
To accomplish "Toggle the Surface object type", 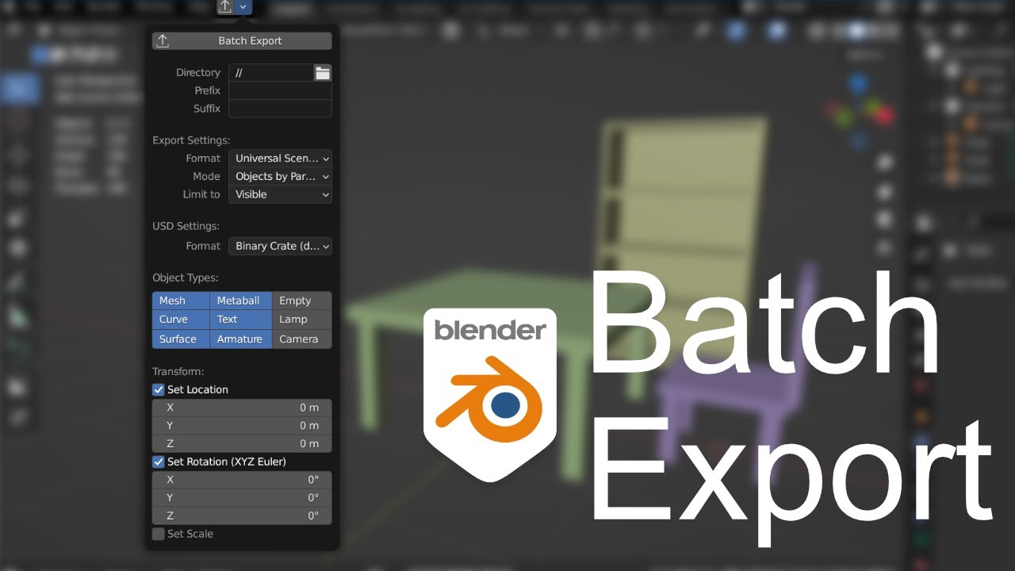I will pyautogui.click(x=181, y=339).
